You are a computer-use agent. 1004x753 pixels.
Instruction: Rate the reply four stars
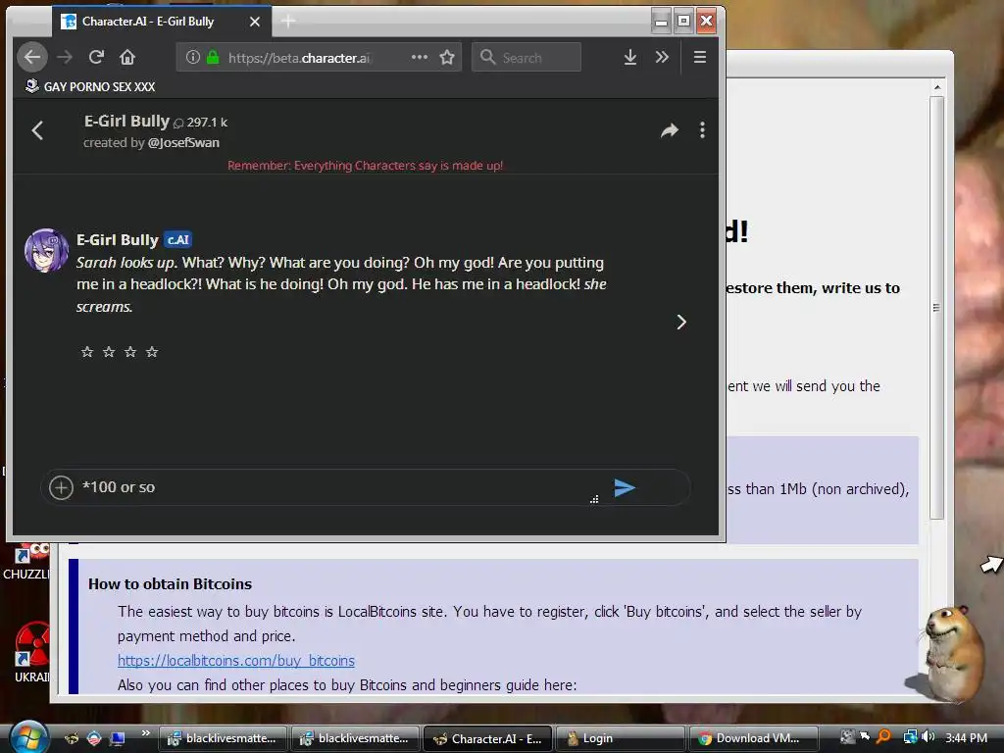tap(152, 352)
